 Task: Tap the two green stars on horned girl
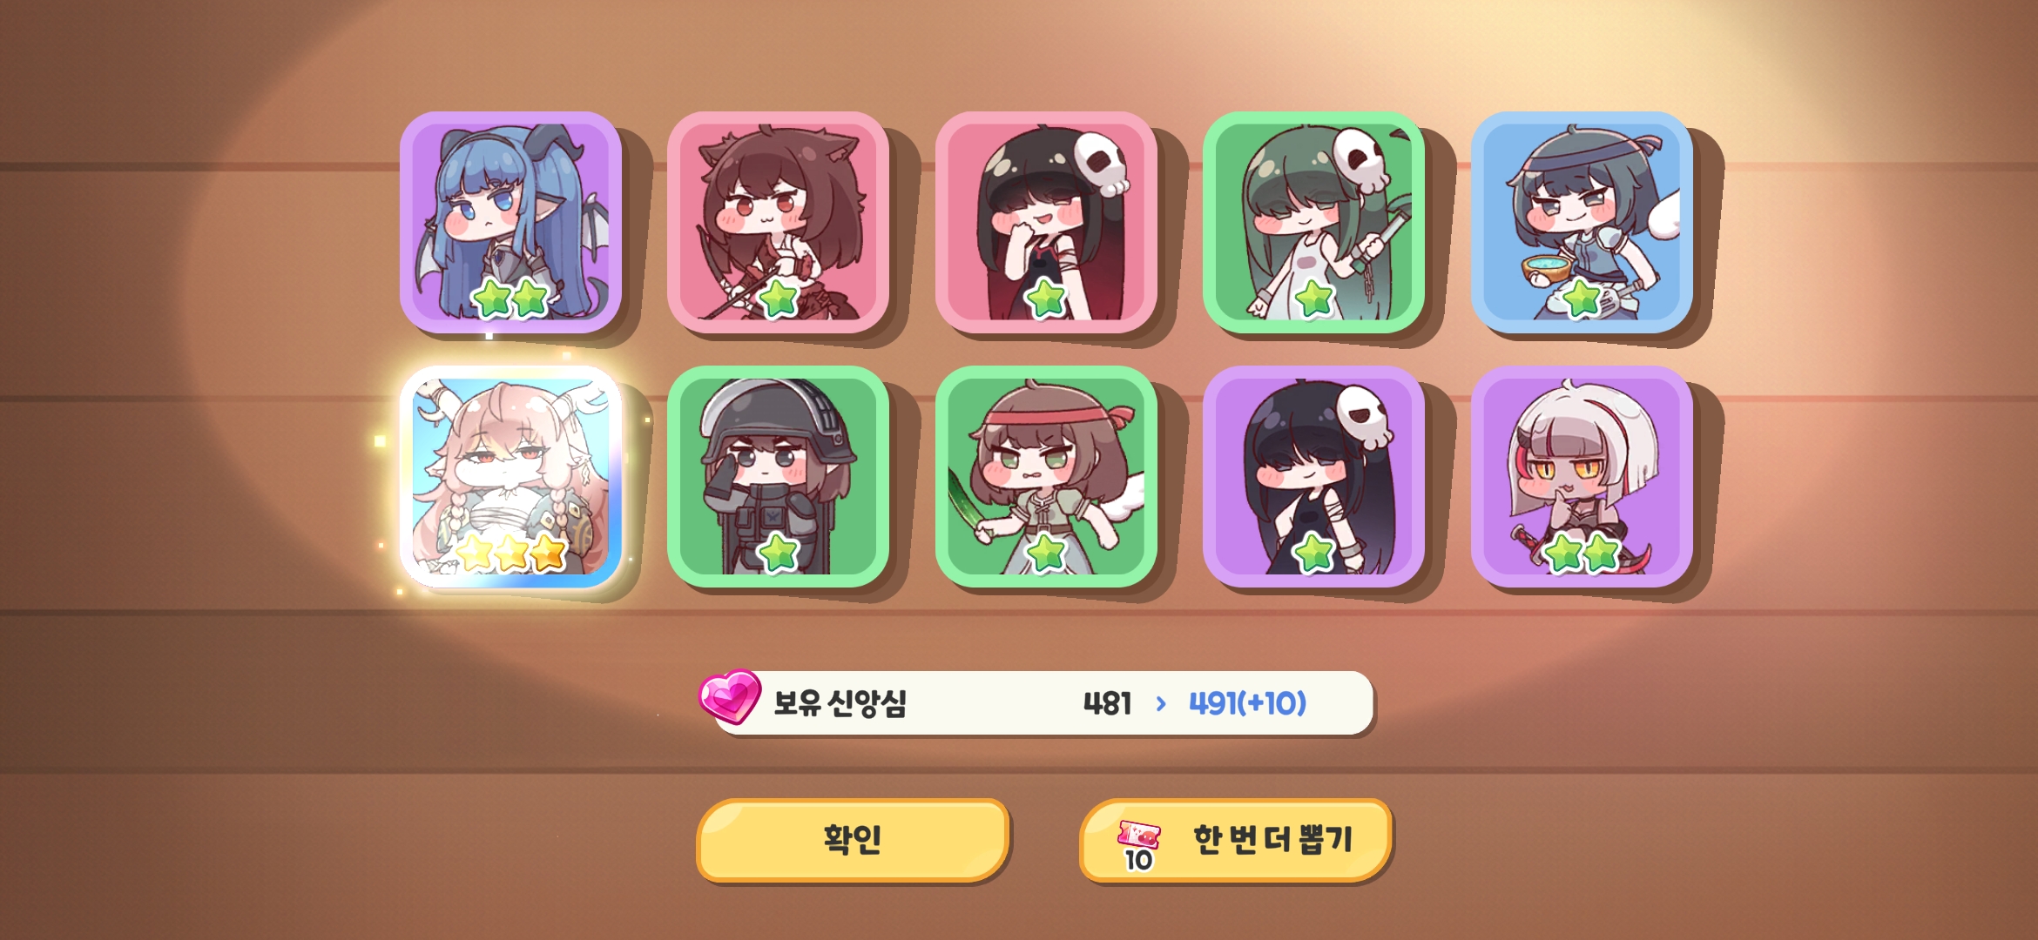tap(1582, 553)
